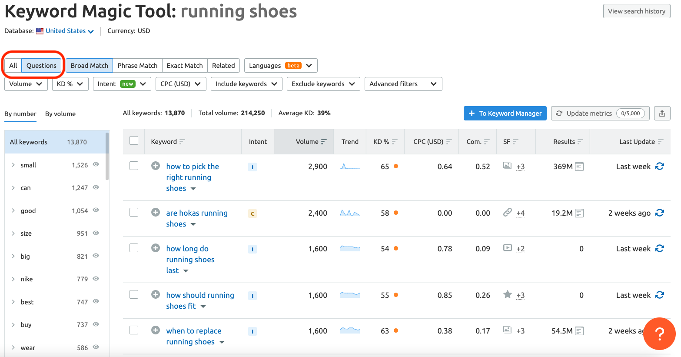Click the orange help question mark button
Screen dimensions: 681x357
tap(659, 334)
